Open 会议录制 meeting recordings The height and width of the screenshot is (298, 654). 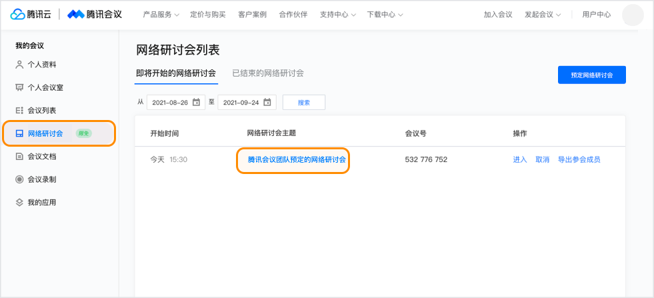pyautogui.click(x=41, y=179)
